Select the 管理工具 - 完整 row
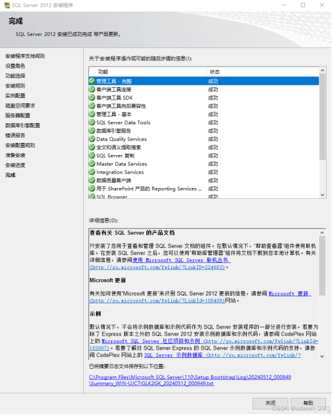 coord(204,81)
